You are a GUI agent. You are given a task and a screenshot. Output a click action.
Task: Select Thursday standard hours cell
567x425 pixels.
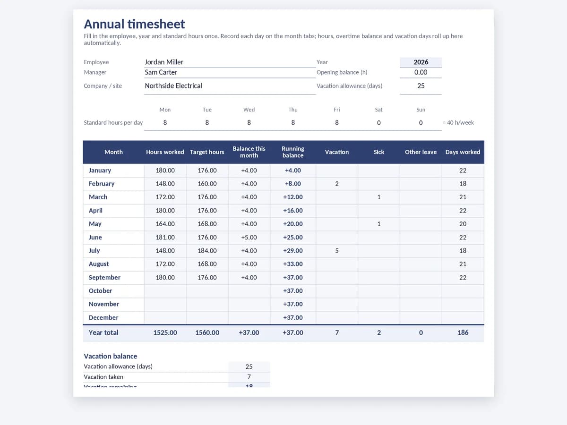point(293,123)
